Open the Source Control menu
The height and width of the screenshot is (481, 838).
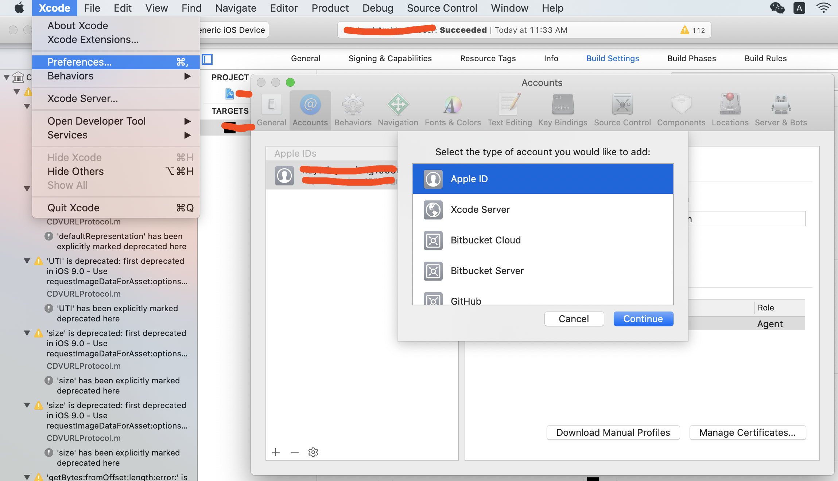442,8
